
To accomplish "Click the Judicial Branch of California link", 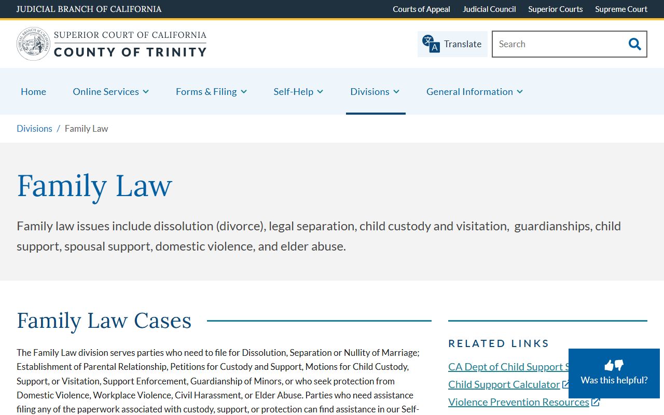I will pos(89,9).
